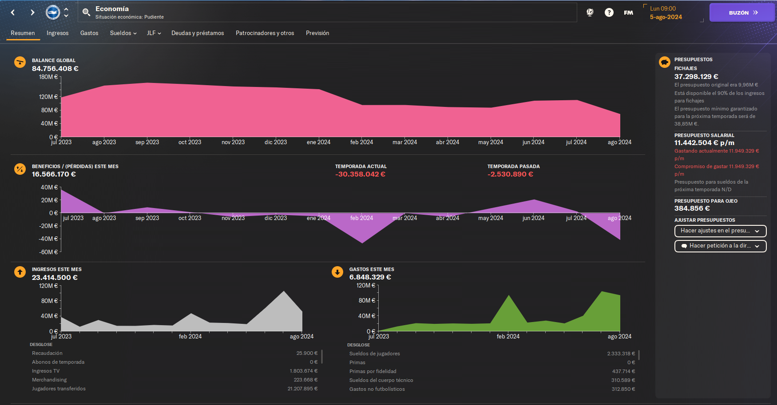This screenshot has height=405, width=777.
Task: Select the Resumen tab
Action: point(23,33)
